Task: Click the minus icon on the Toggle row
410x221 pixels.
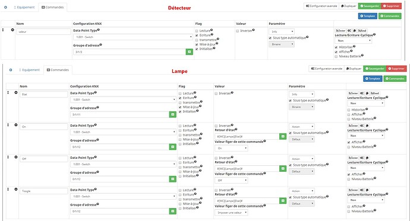Action: click(x=15, y=189)
